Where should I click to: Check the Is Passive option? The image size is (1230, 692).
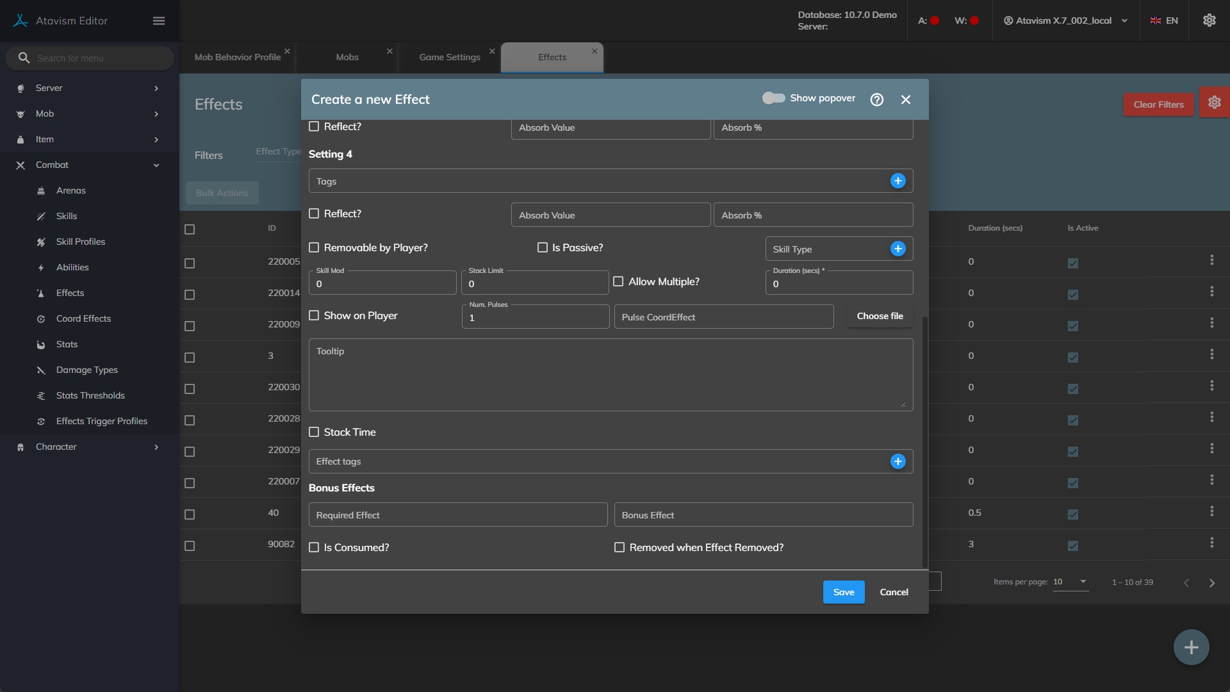coord(543,247)
